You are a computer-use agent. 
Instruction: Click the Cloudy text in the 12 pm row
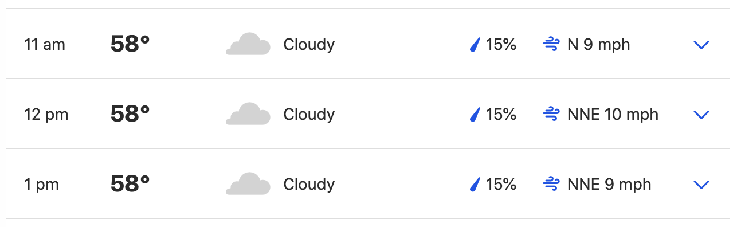309,115
